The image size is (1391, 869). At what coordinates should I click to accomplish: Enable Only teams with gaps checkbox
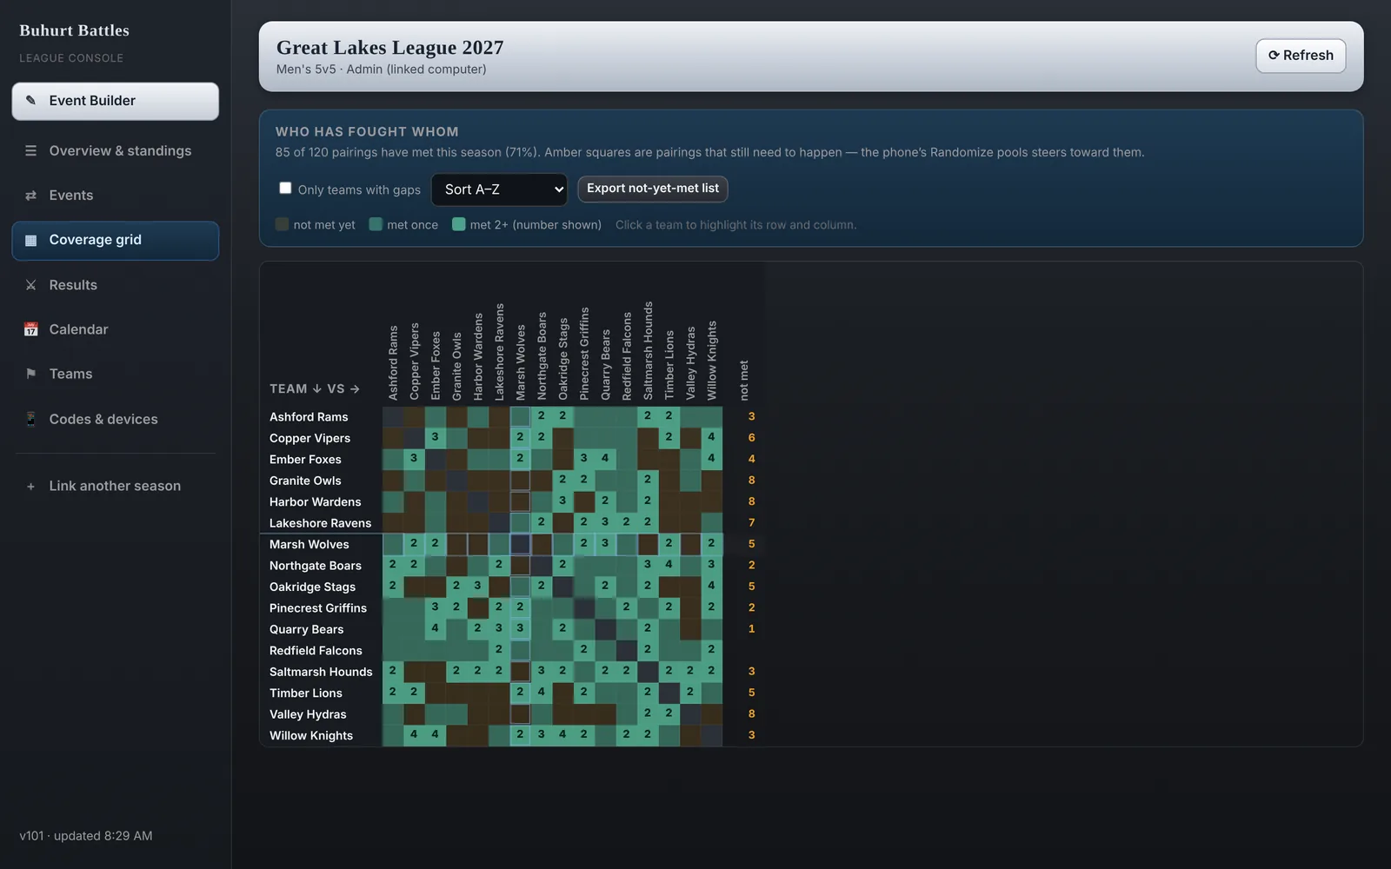coord(285,188)
